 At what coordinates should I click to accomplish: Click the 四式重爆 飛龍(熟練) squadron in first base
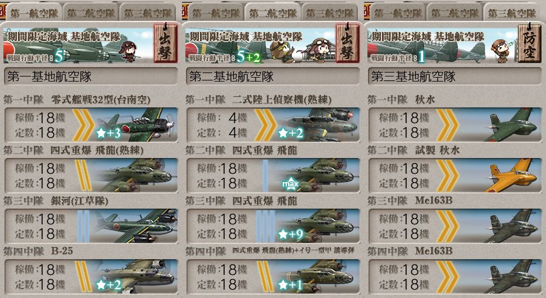coord(91,175)
